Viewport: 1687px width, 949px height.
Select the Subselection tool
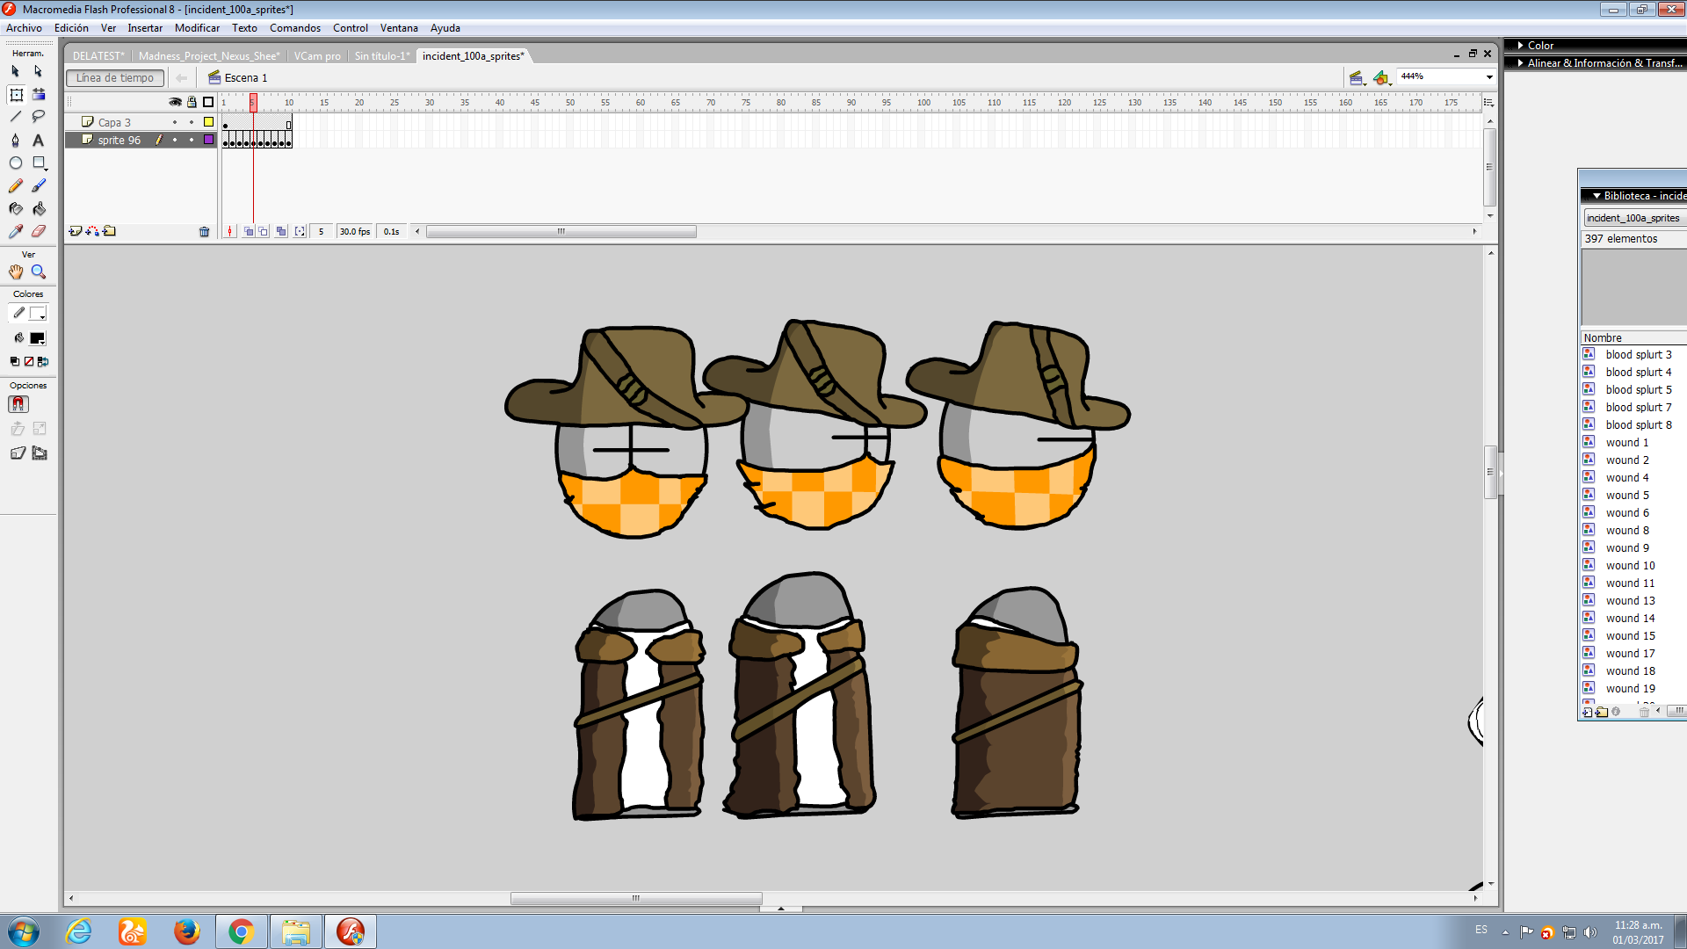(x=38, y=71)
